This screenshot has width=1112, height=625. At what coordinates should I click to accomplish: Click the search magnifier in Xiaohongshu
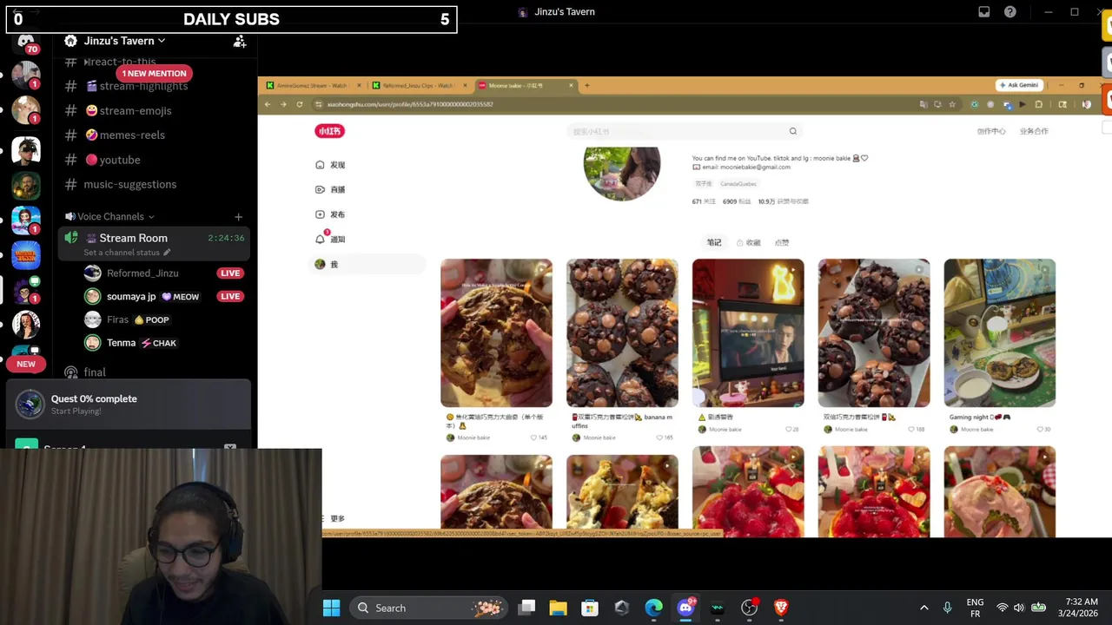coord(792,131)
